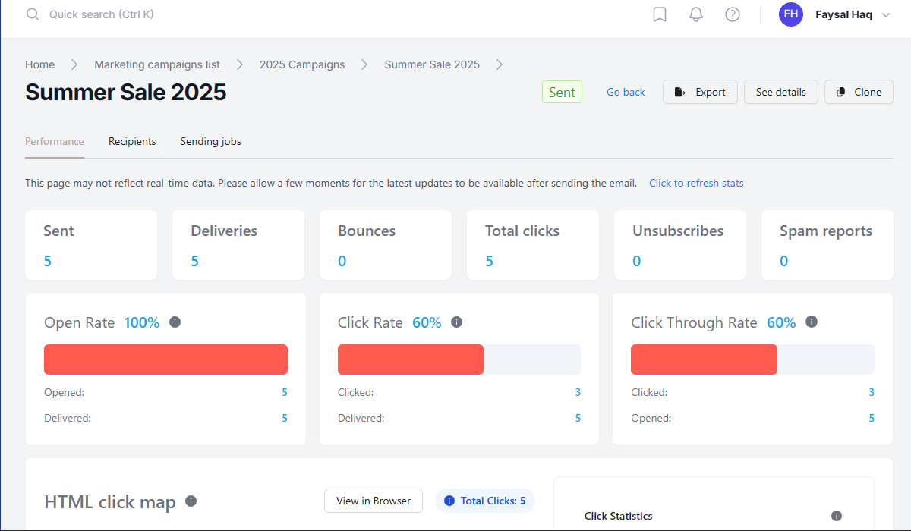Click the Sent status badge
The width and height of the screenshot is (911, 531).
(x=562, y=92)
